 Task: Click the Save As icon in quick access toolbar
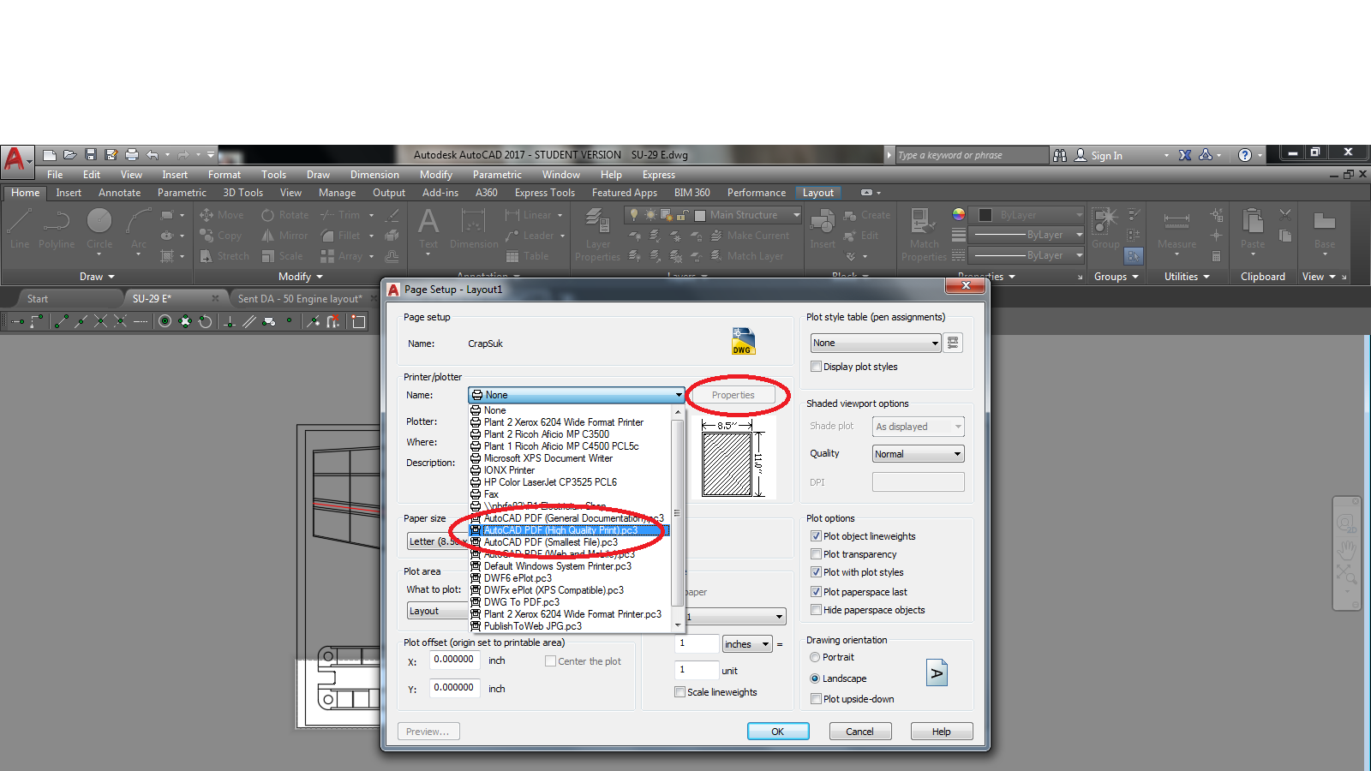[x=111, y=155]
